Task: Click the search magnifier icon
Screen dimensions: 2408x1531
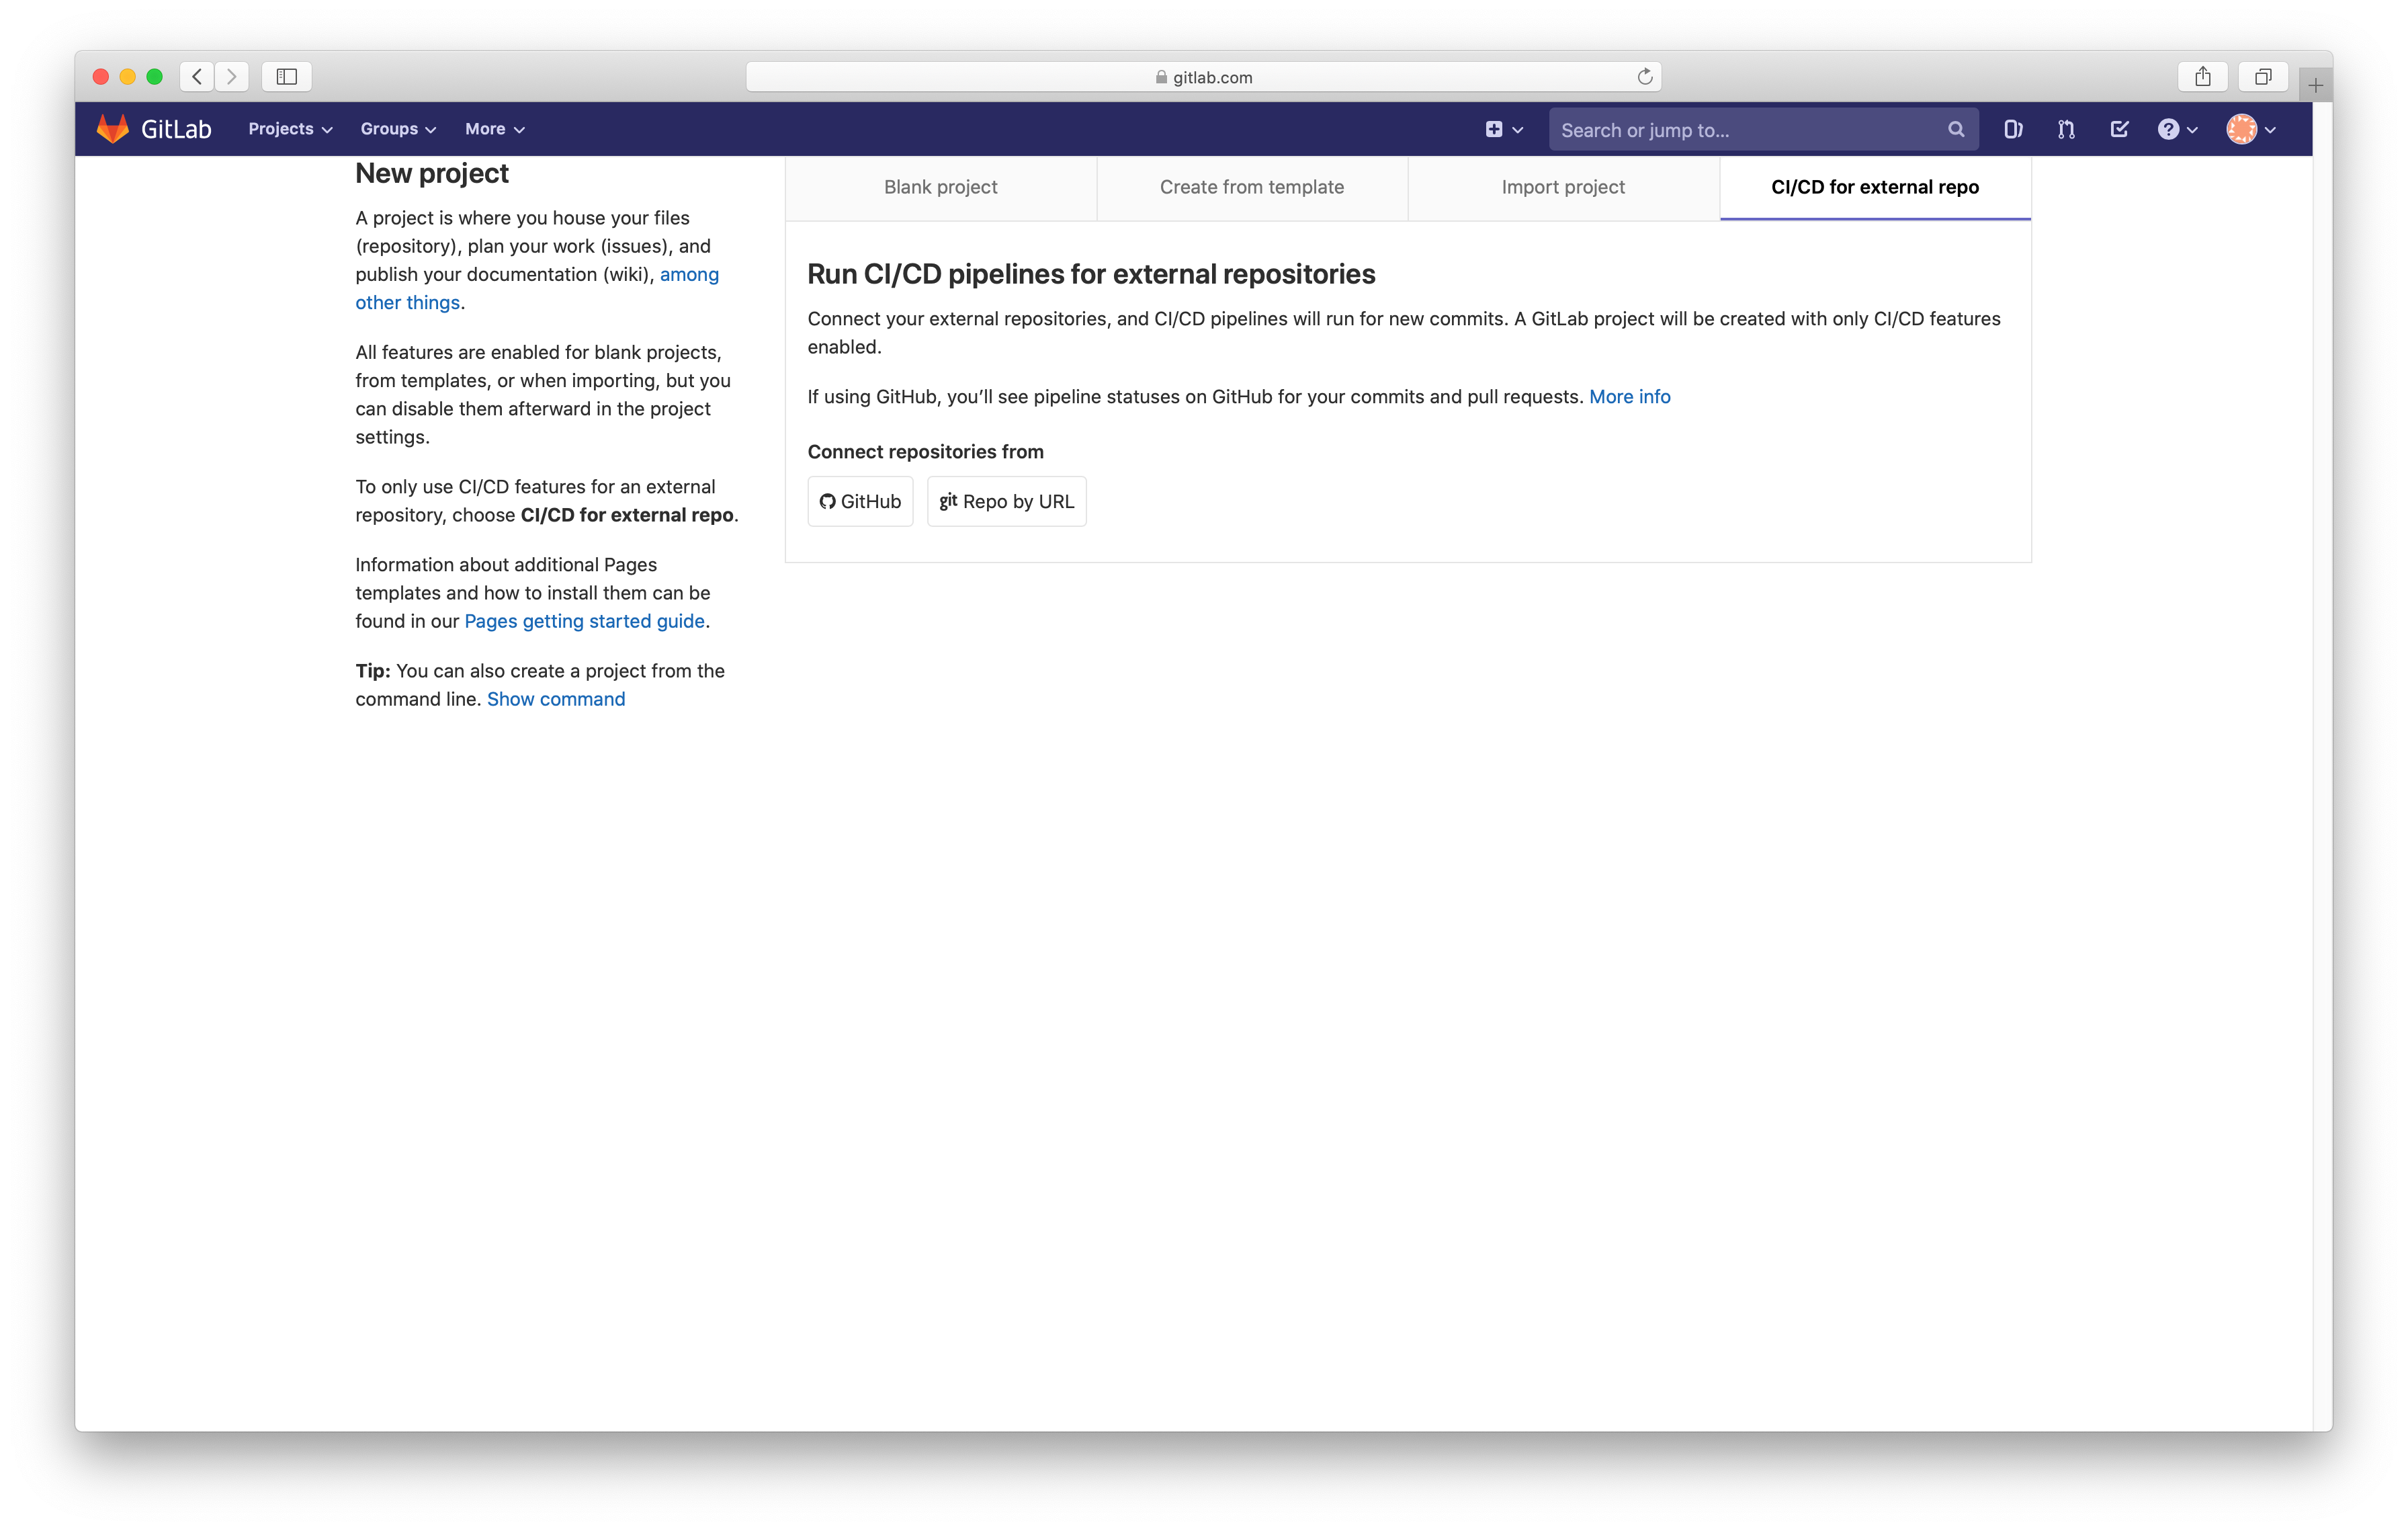Action: pos(1957,129)
